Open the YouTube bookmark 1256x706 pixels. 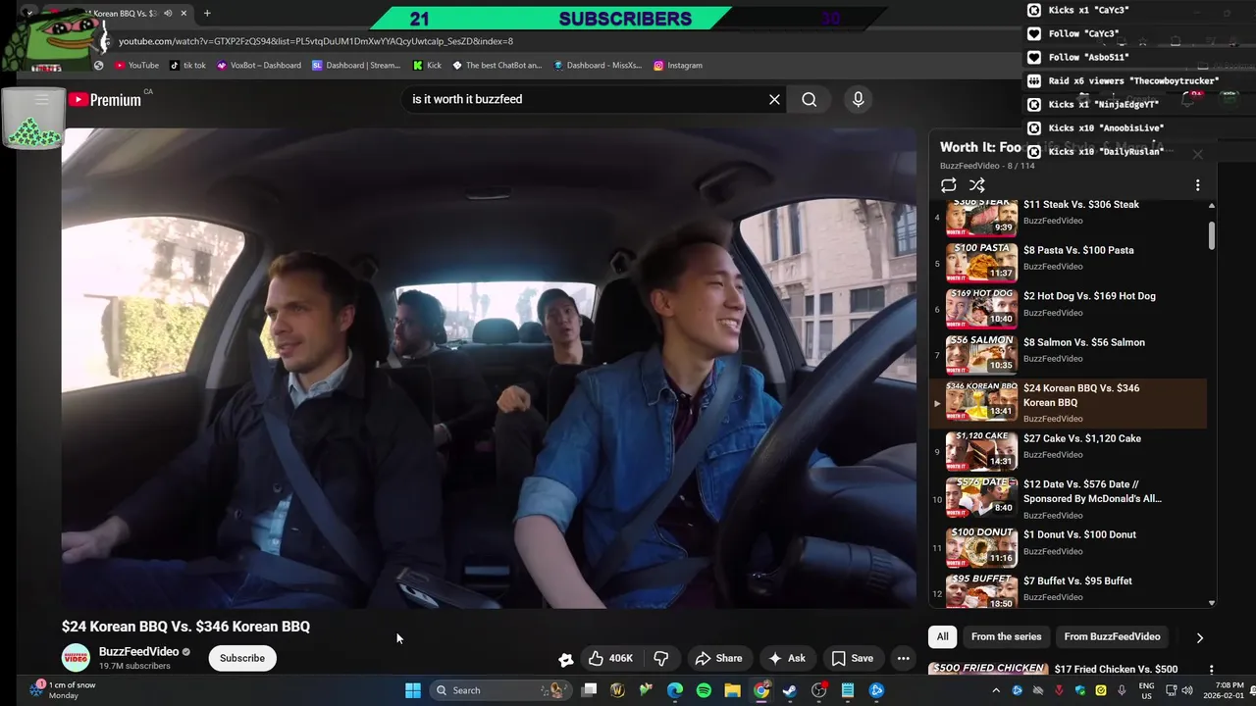[x=136, y=66]
